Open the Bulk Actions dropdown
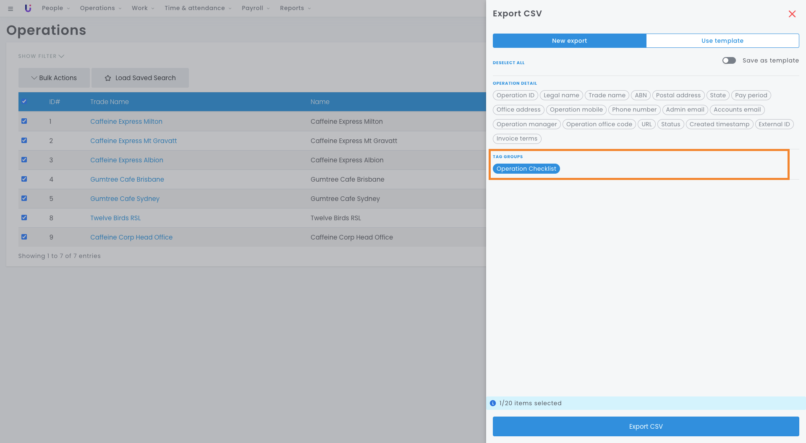 [54, 78]
